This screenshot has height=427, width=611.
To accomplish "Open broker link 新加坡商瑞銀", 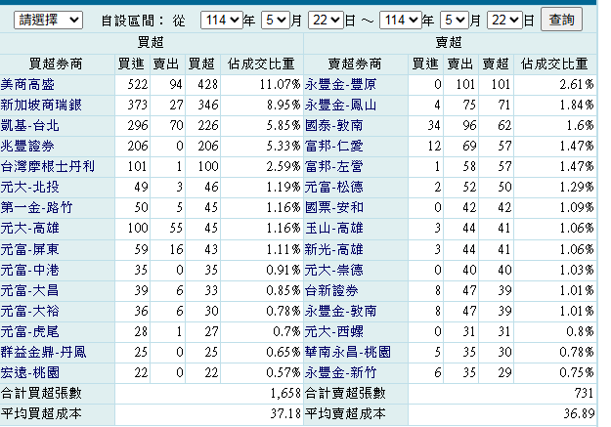I will coord(41,106).
